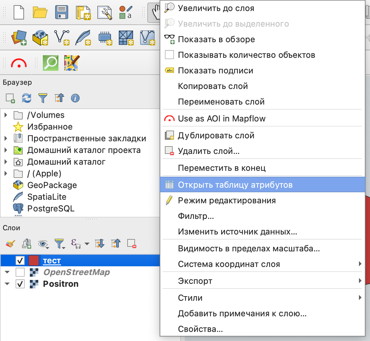Toggle the Показывать количество объектов checkbox
This screenshot has height=341, width=370.
(x=169, y=55)
